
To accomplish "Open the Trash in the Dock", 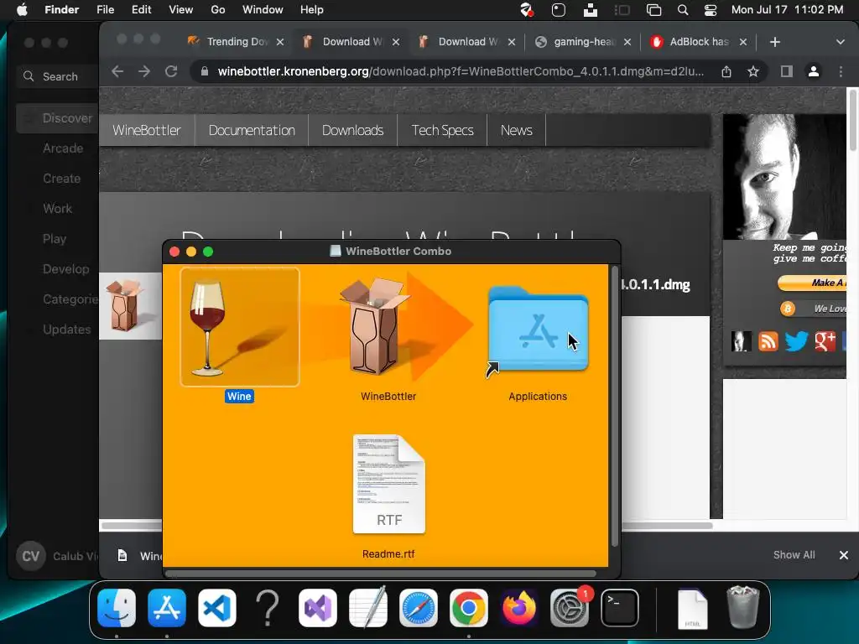I will (x=743, y=608).
